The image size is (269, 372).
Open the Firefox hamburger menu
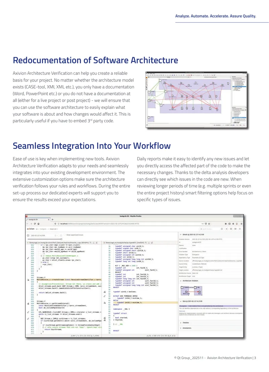[x=241, y=223]
